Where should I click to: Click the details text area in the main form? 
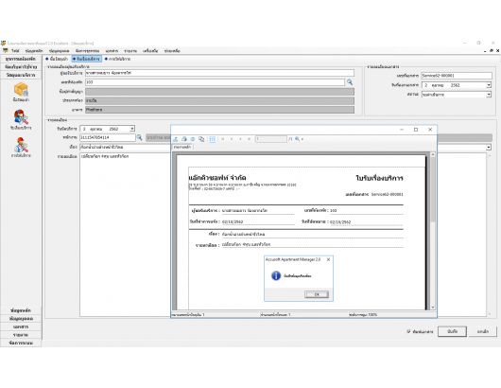[125, 235]
